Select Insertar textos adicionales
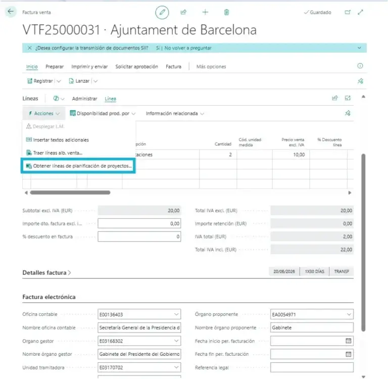Image resolution: width=388 pixels, height=379 pixels. click(x=58, y=139)
